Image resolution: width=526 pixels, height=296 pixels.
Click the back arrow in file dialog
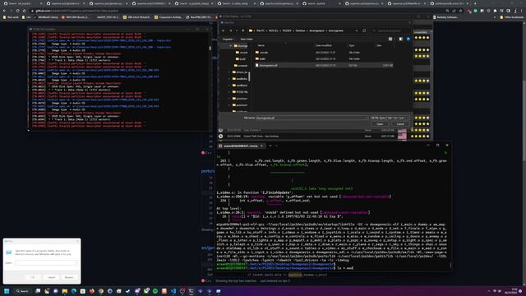point(224,30)
